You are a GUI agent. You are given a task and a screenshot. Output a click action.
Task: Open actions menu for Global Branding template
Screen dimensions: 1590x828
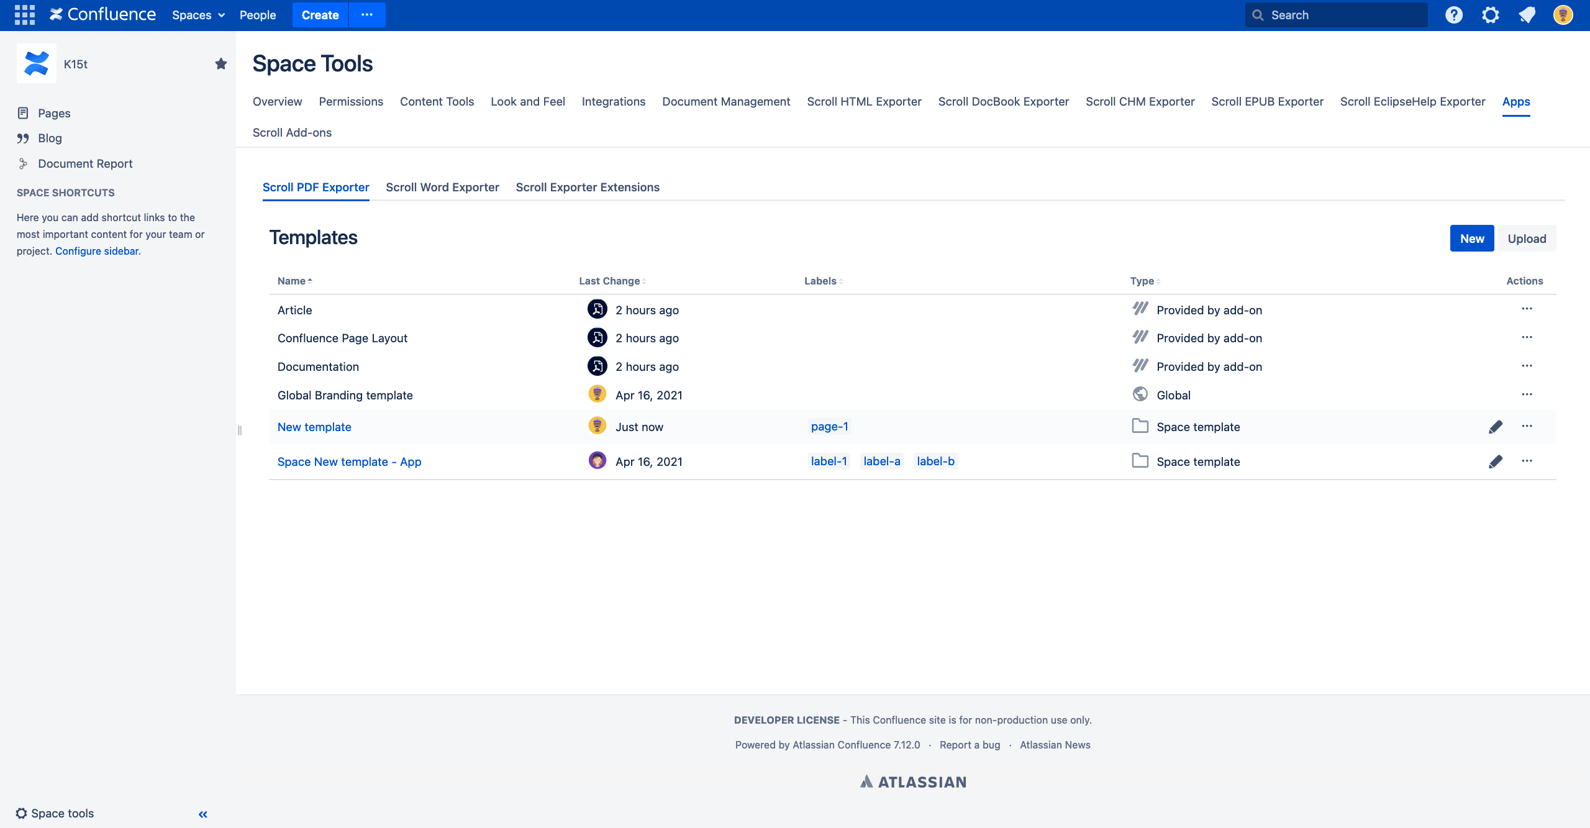(1527, 394)
